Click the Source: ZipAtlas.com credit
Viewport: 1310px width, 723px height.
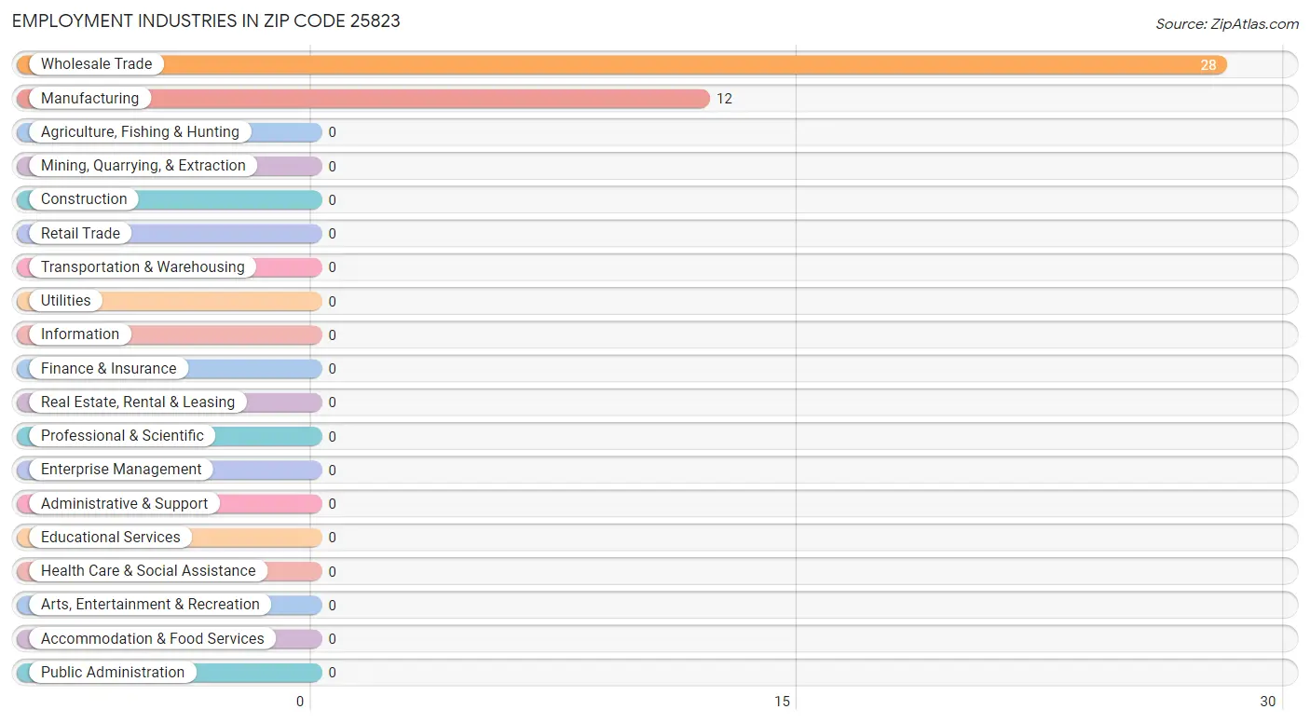(x=1227, y=24)
